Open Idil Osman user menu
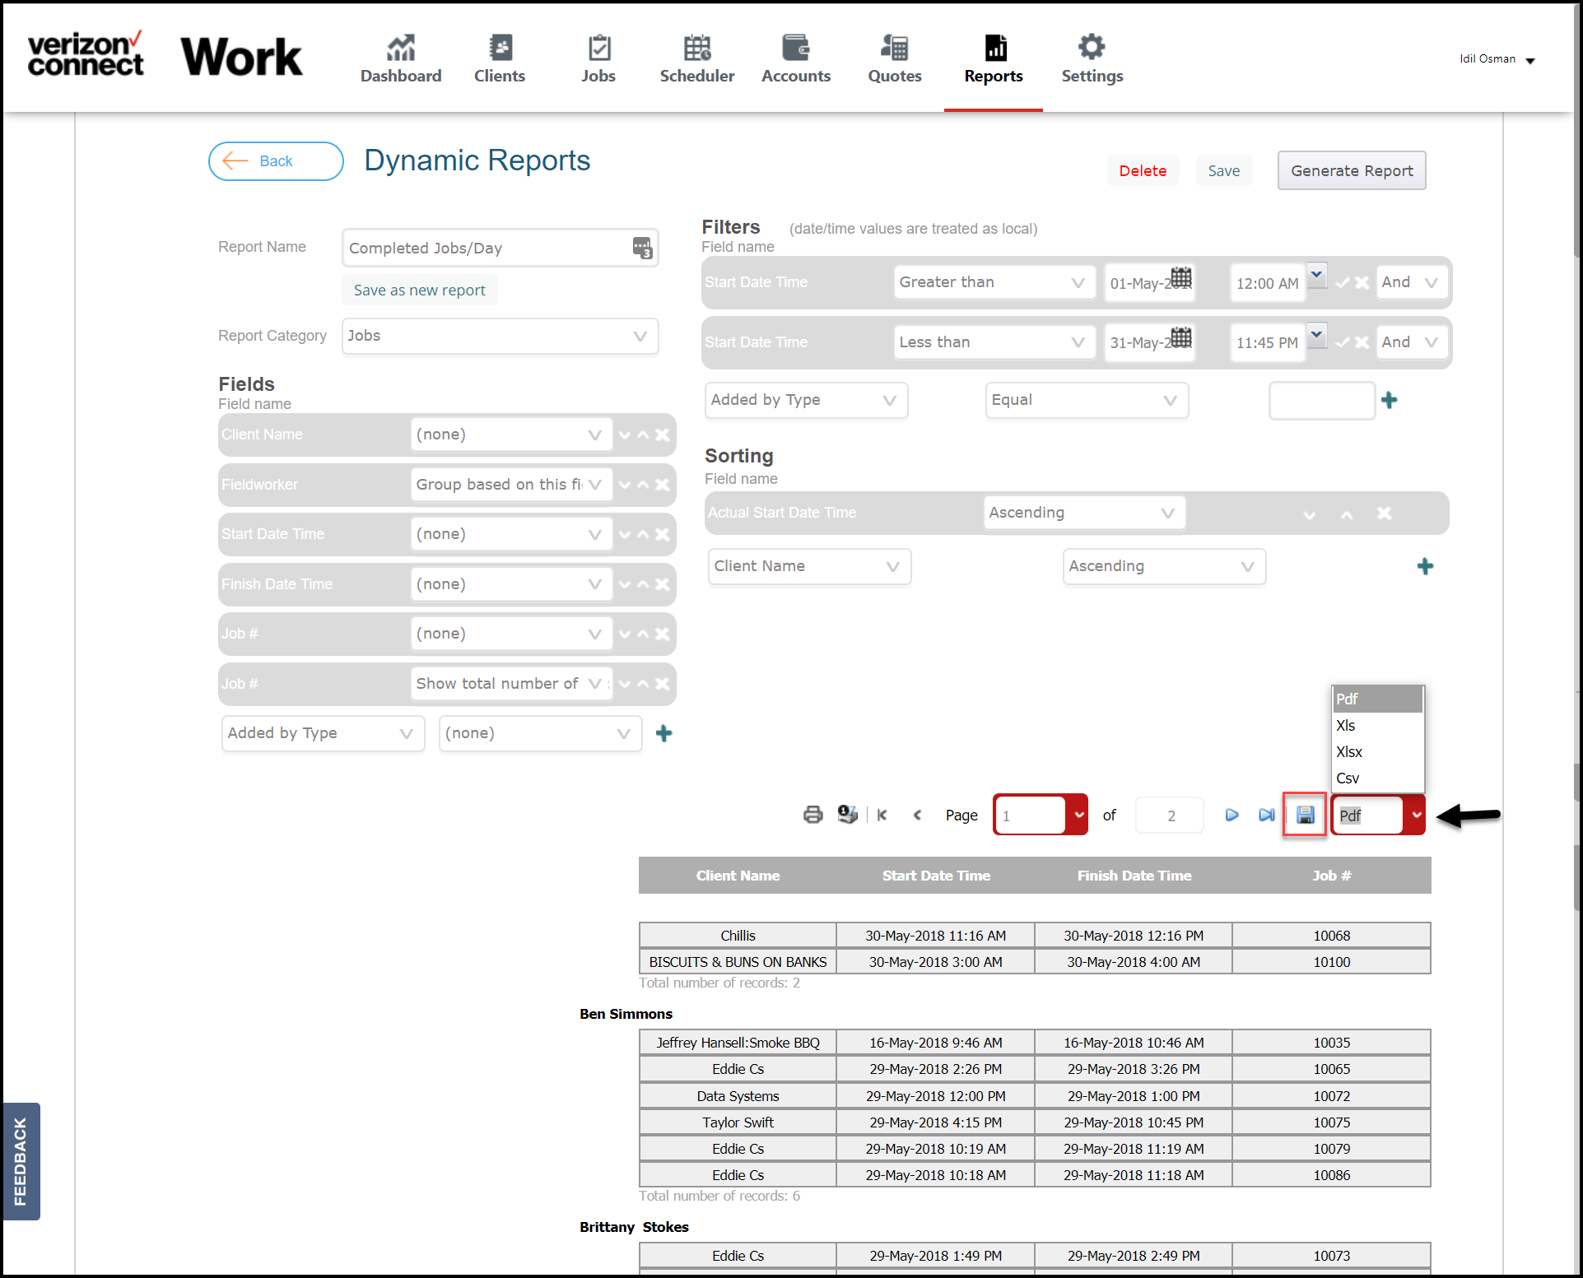Viewport: 1583px width, 1278px height. coord(1497,59)
